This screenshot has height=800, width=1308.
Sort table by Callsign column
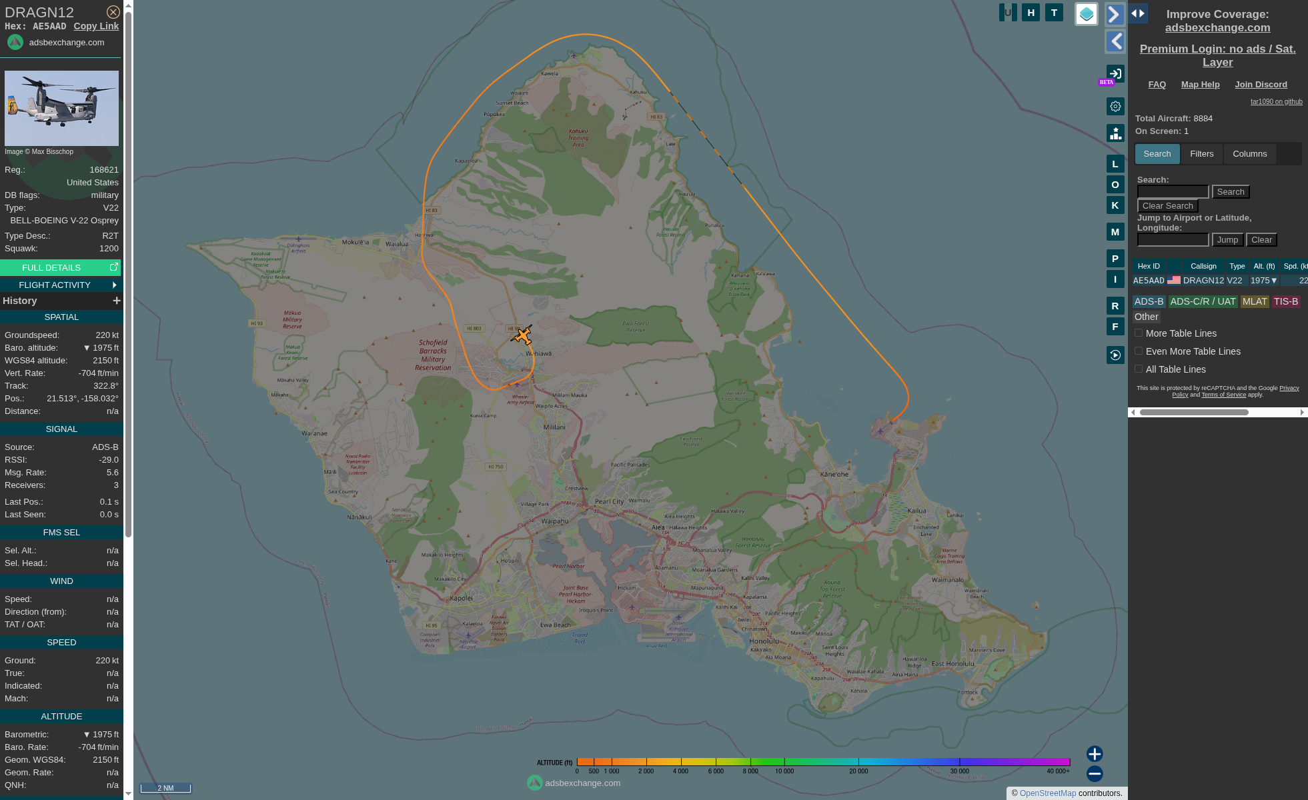click(x=1204, y=266)
